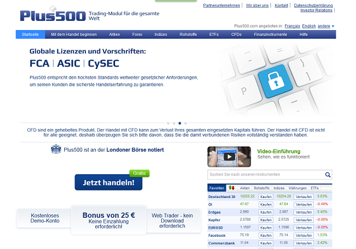Viewport: 356px width, 249px height.
Task: Click the green Gratis badge
Action: [x=139, y=173]
